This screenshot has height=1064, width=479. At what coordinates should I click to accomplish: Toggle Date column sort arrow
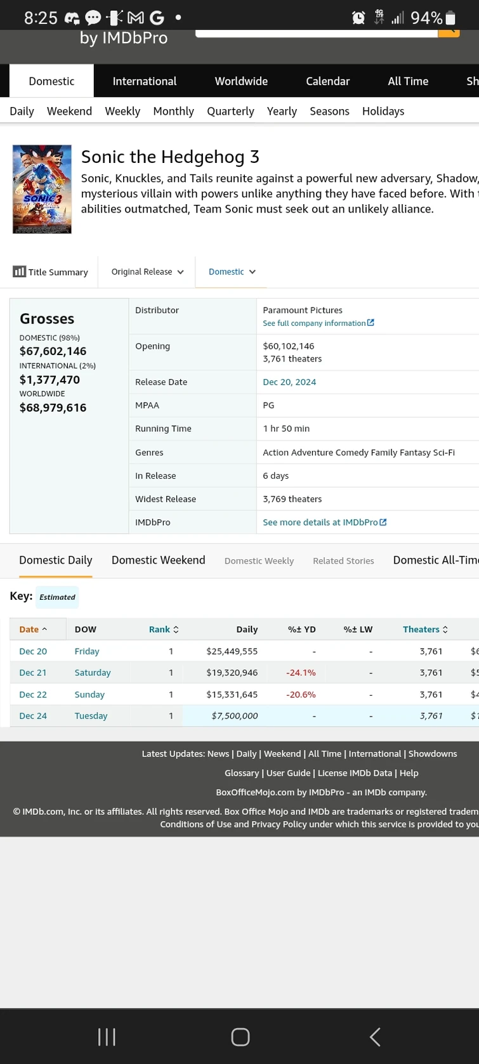click(x=44, y=630)
